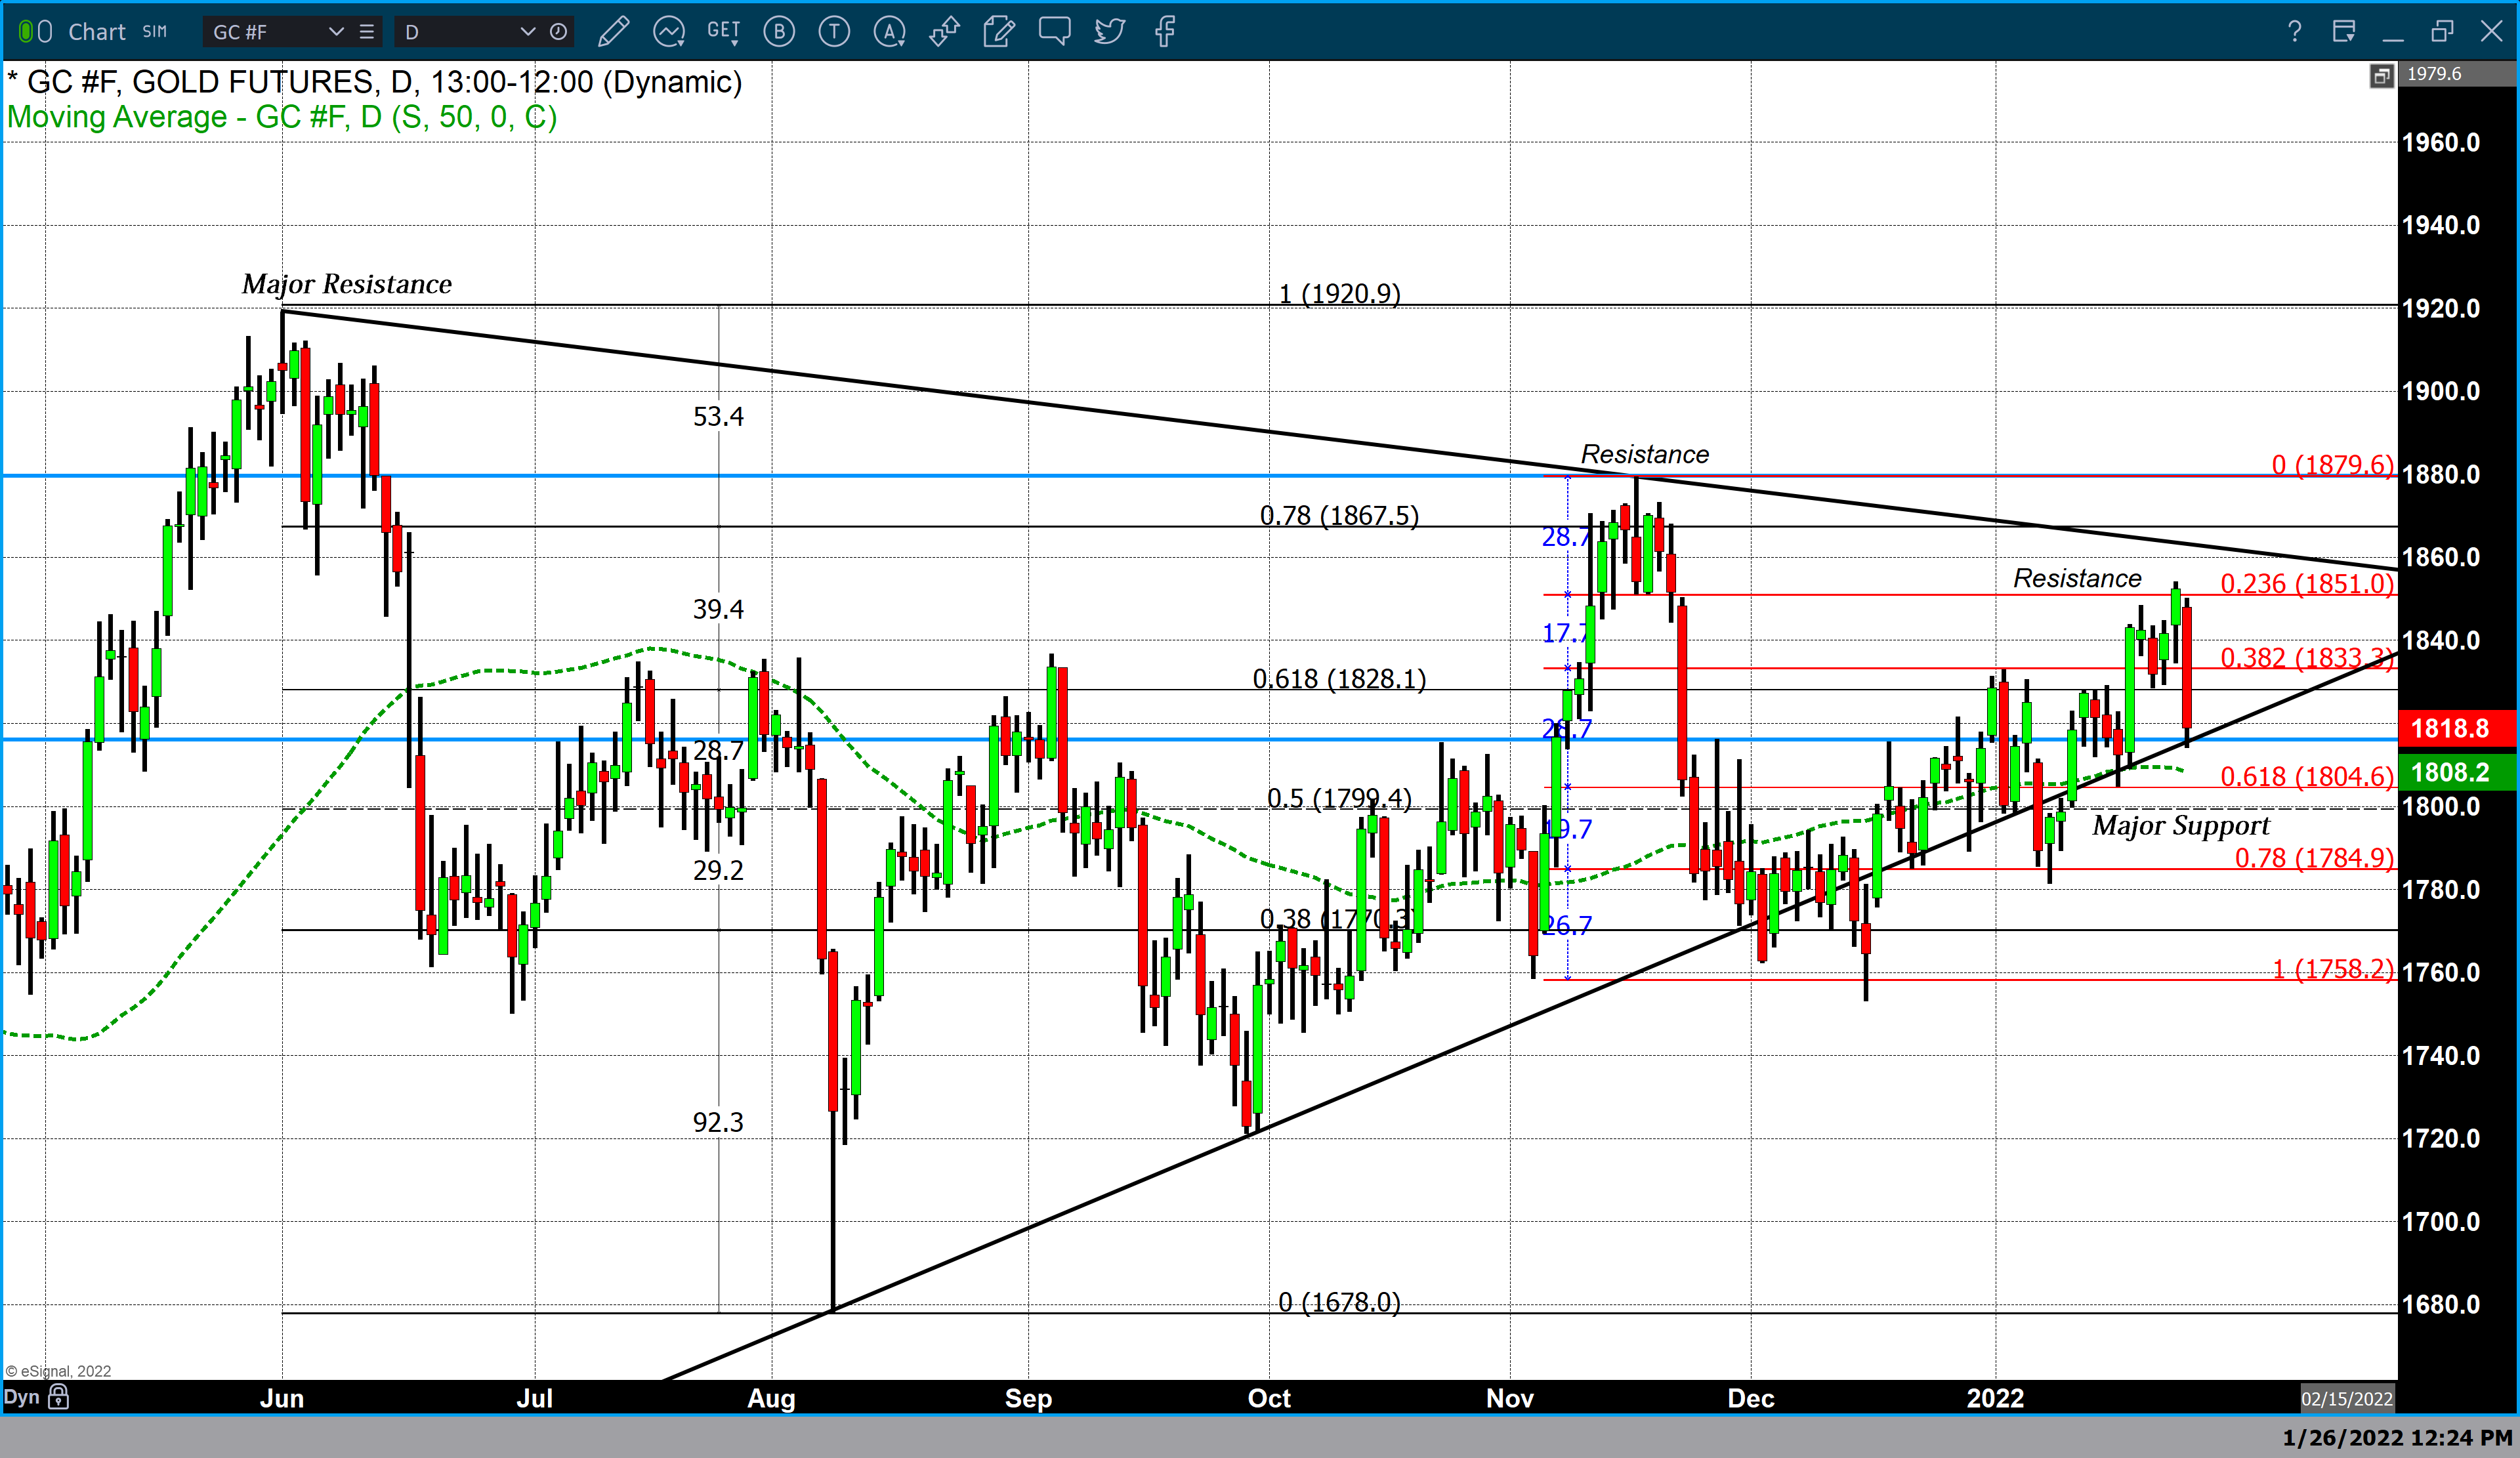2520x1458 pixels.
Task: Click the 02/15/2022 date box
Action: coord(2347,1398)
